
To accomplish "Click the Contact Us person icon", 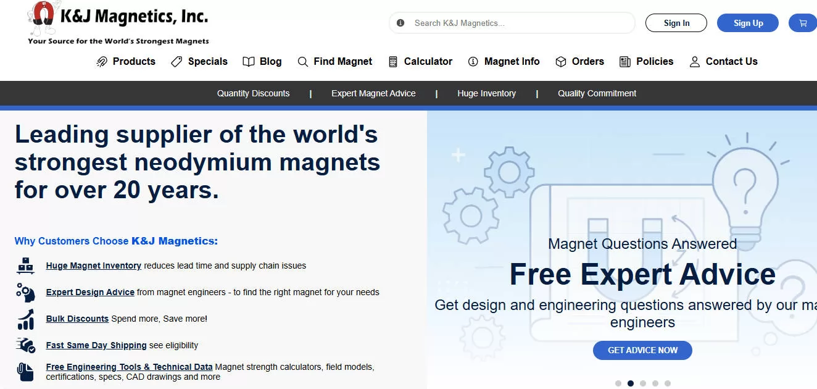I will point(695,62).
